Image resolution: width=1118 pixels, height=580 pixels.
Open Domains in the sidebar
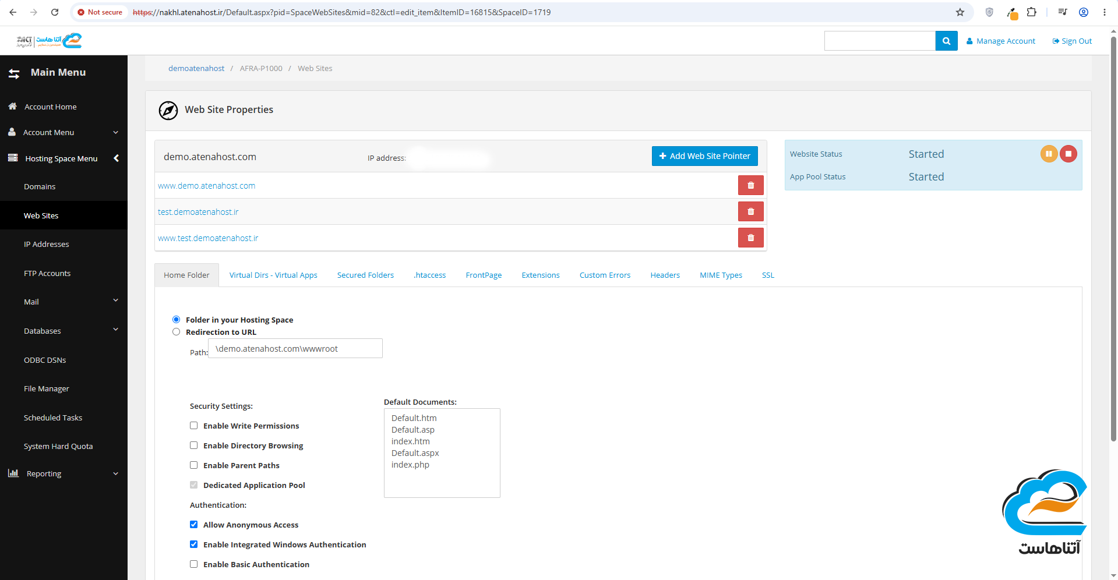(x=40, y=187)
